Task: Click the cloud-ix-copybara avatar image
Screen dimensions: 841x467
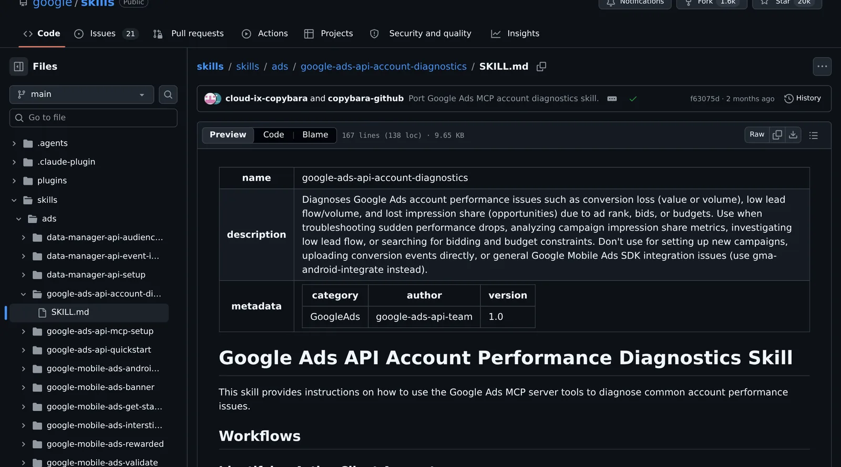Action: [x=211, y=99]
